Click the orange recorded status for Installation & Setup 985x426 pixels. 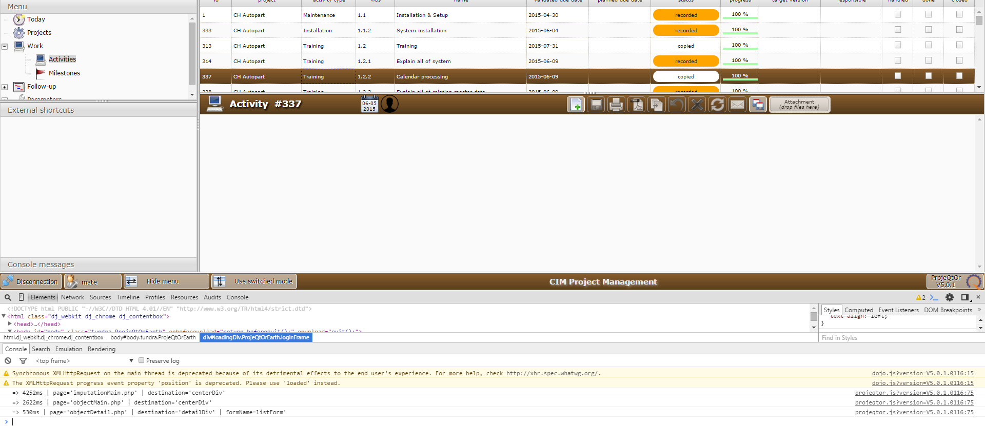(686, 15)
